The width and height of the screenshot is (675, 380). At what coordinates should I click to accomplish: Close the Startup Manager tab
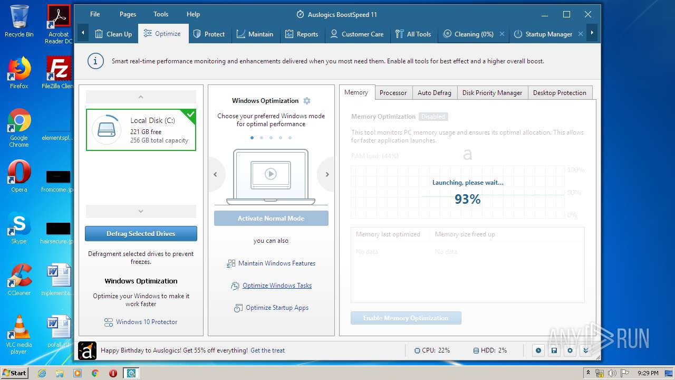(x=581, y=34)
